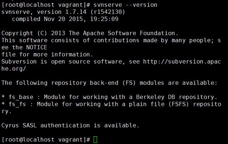This screenshot has width=228, height=144.
Task: Click the version number 1.7.14
Action: point(76,12)
